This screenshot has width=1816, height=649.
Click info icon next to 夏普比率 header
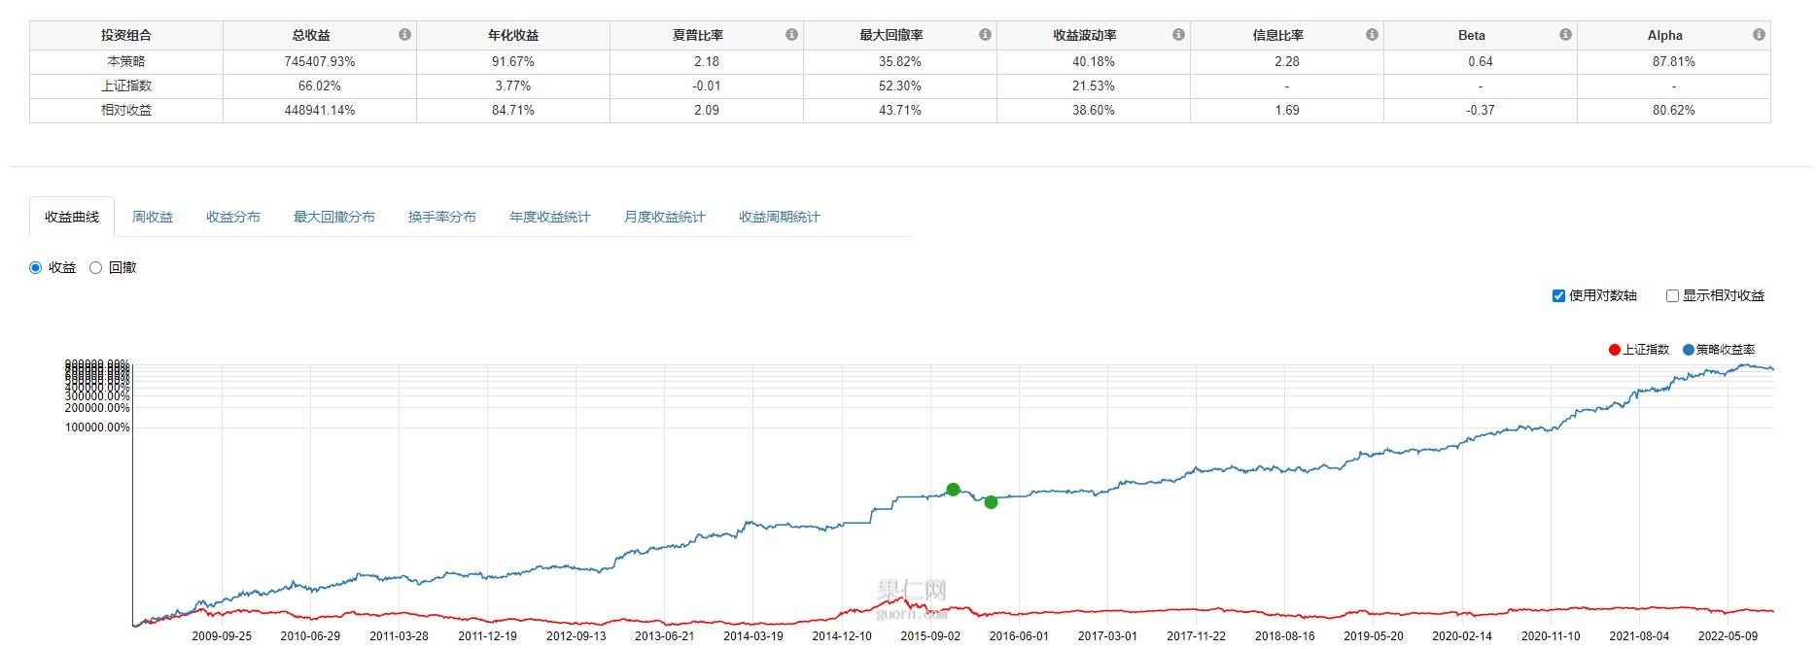click(x=791, y=35)
